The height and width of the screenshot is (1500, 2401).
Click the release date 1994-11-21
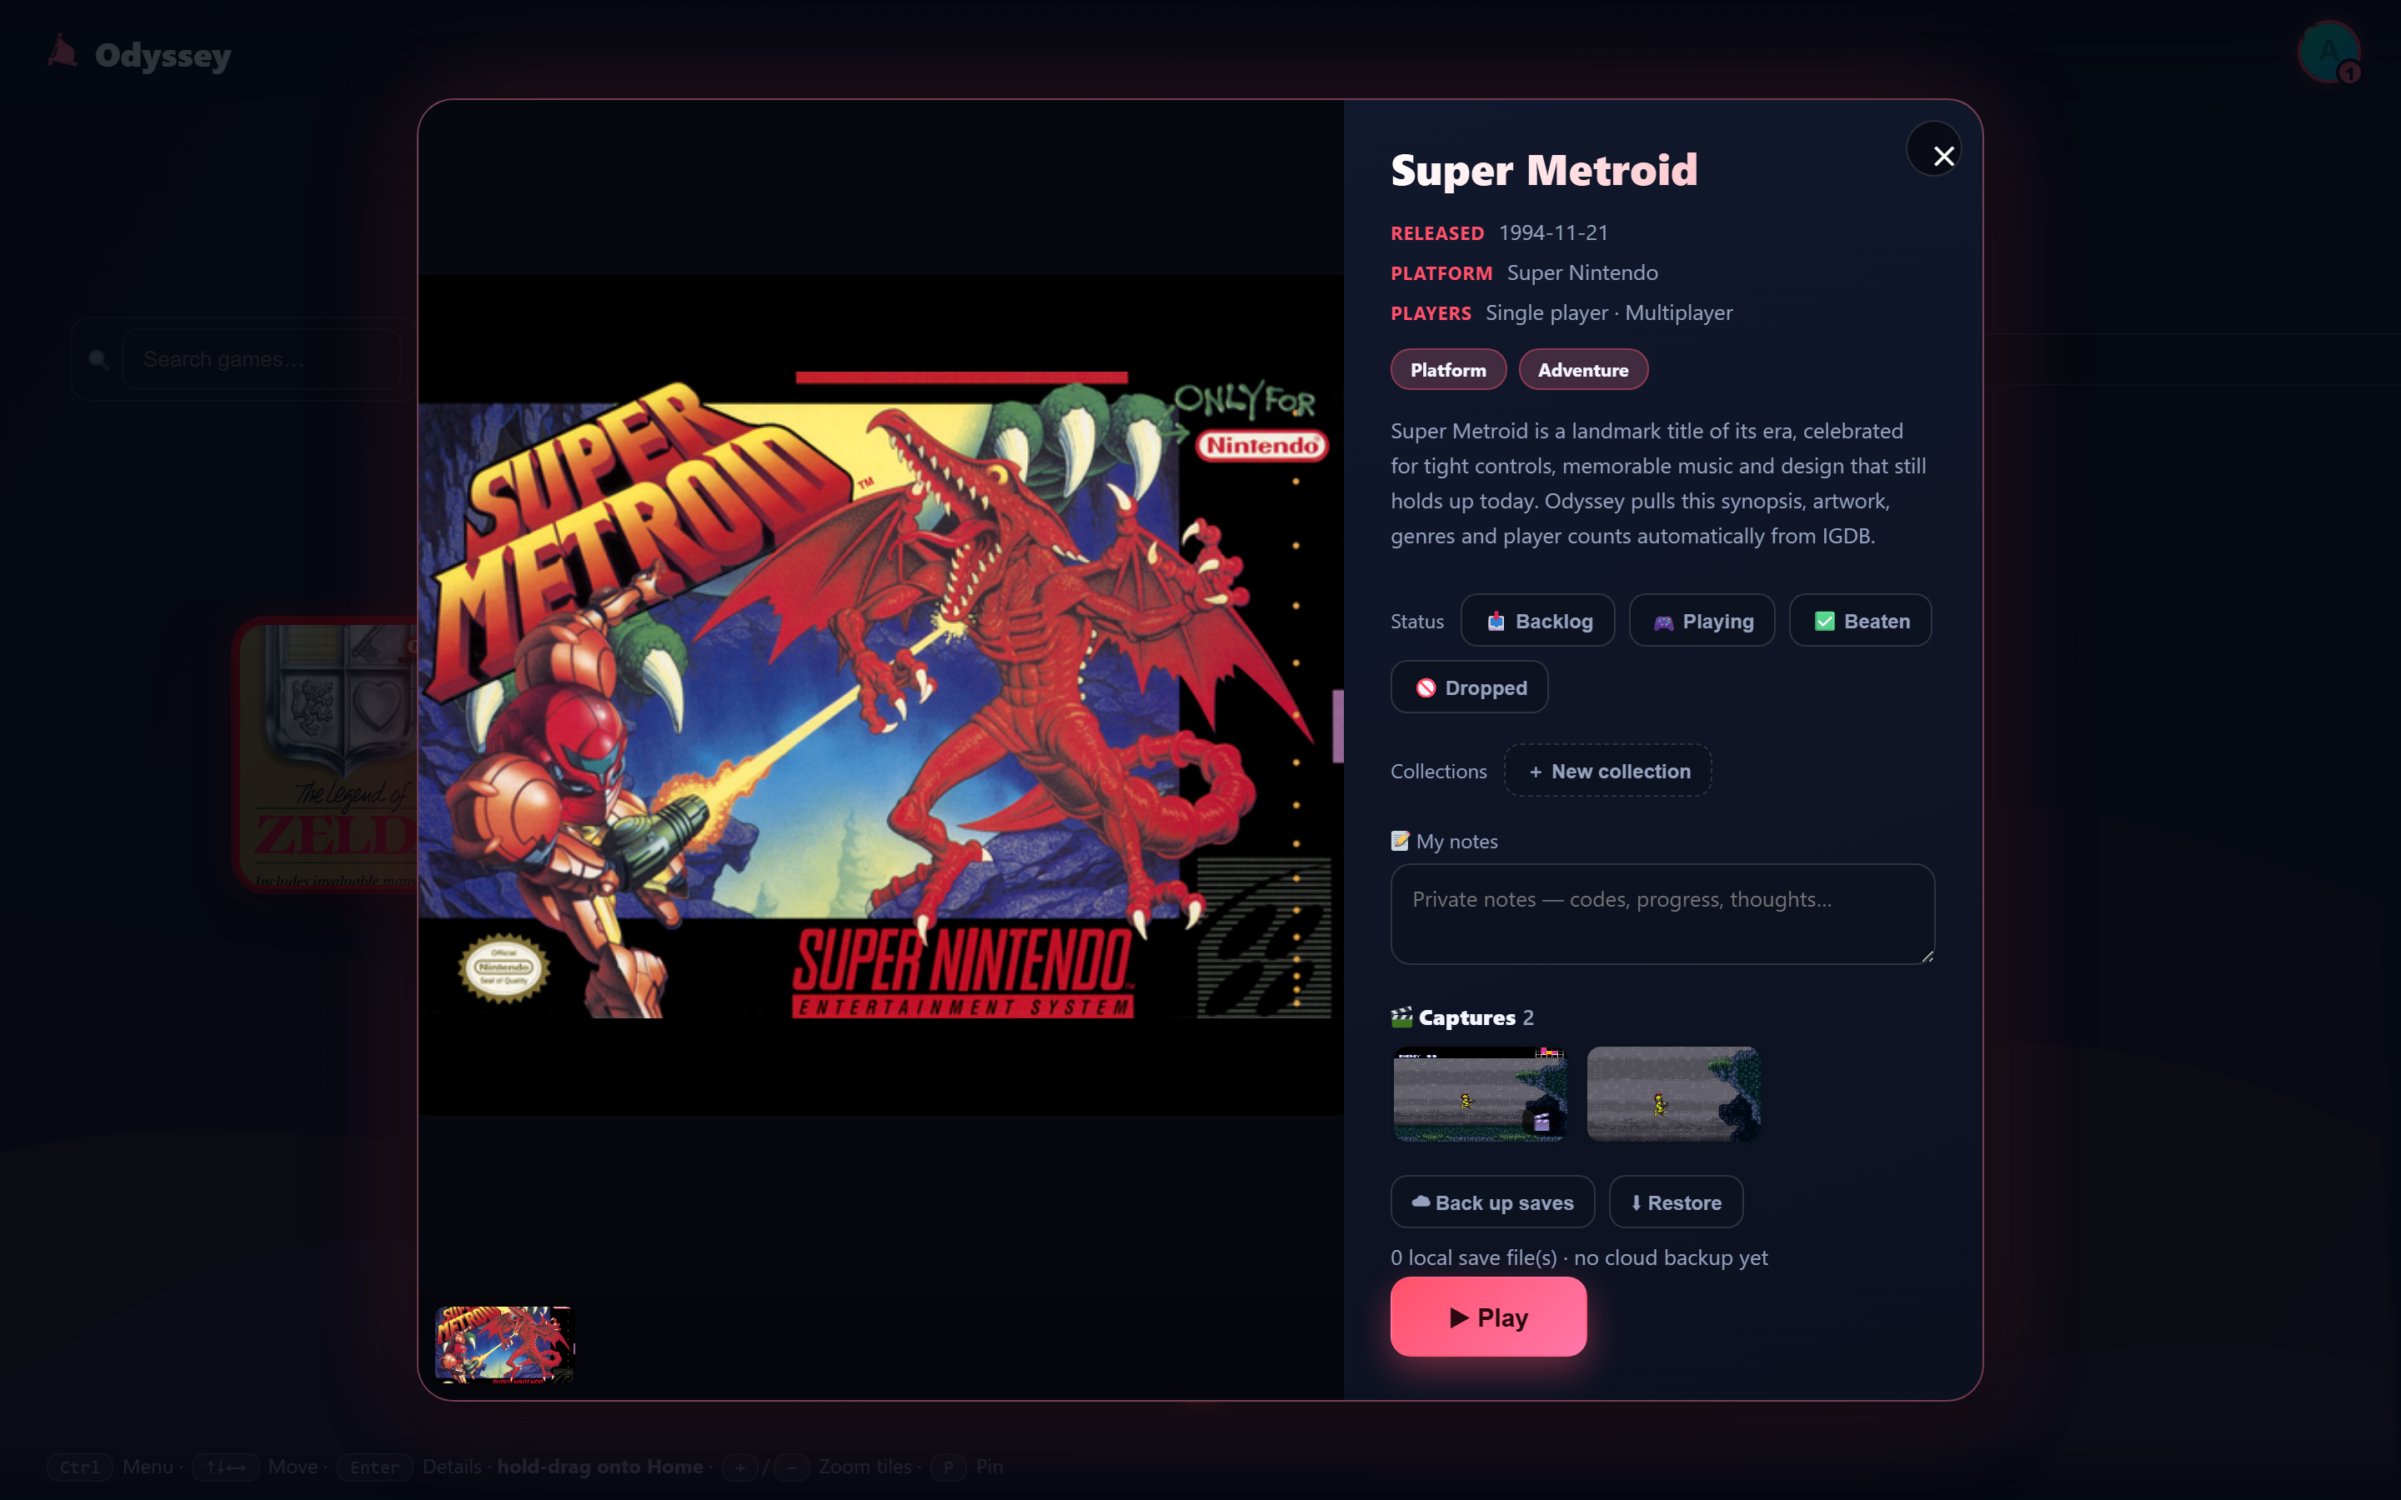(1552, 232)
